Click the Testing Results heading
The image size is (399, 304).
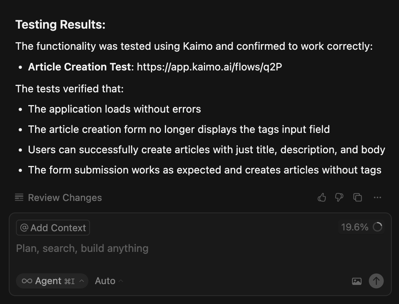pos(60,25)
